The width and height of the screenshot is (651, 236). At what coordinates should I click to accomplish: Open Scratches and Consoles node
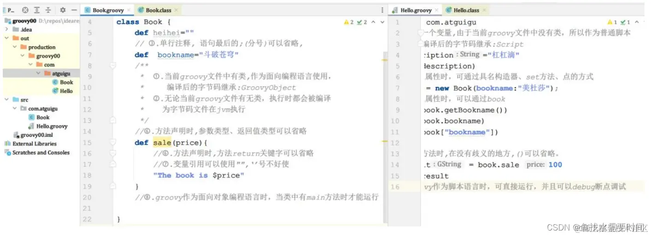click(37, 152)
